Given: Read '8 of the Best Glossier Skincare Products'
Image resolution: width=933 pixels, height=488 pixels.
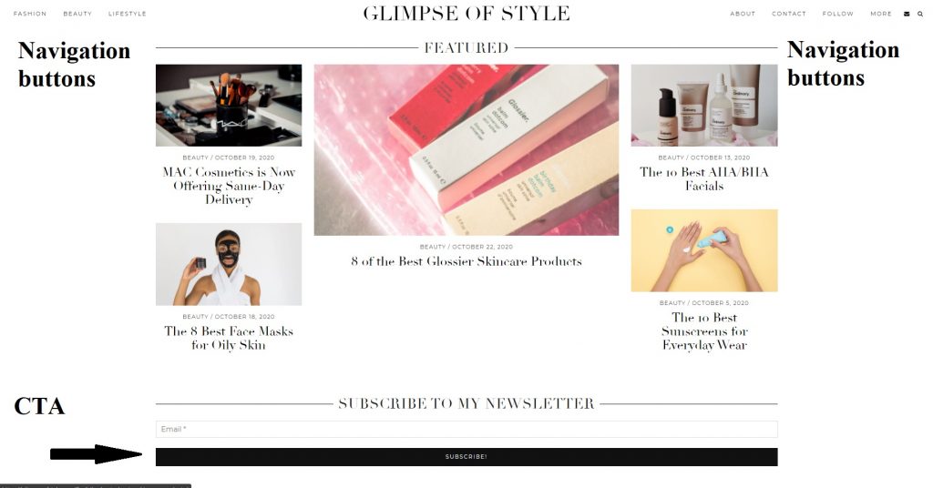Looking at the screenshot, I should [466, 261].
